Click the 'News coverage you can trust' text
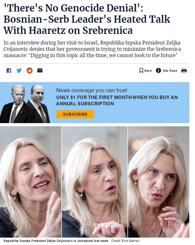 click(92, 90)
